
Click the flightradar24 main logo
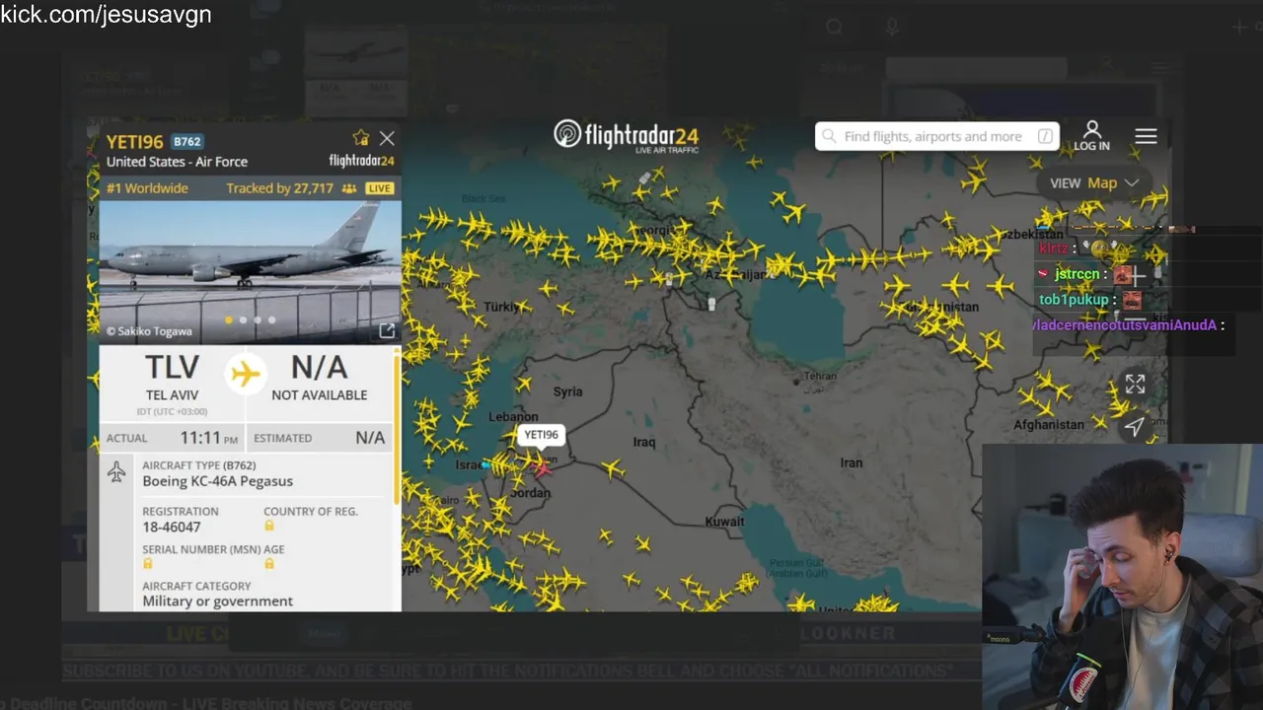[x=627, y=135]
